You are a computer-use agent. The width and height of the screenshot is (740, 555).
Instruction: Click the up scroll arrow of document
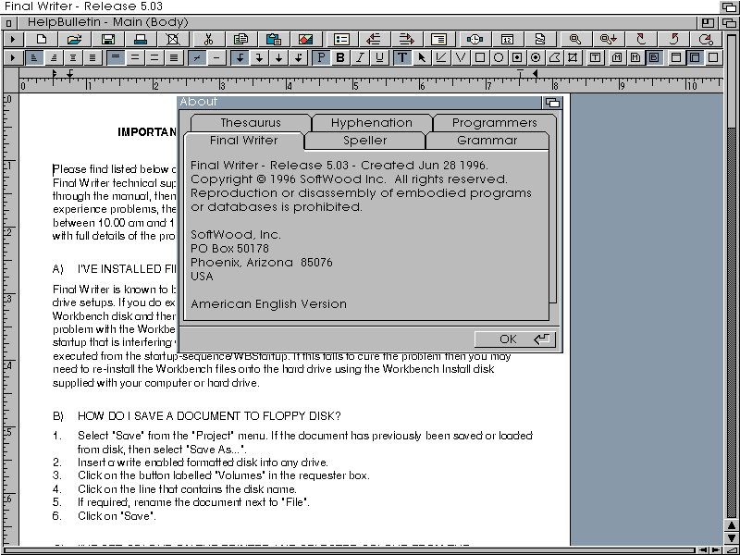(731, 525)
